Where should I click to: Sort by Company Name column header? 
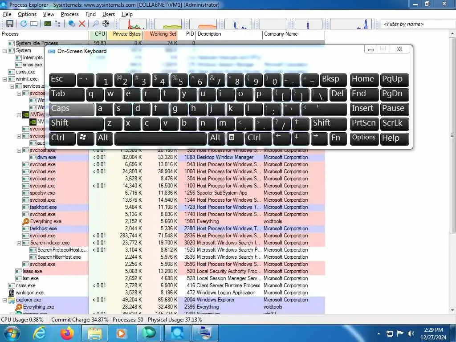(293, 34)
